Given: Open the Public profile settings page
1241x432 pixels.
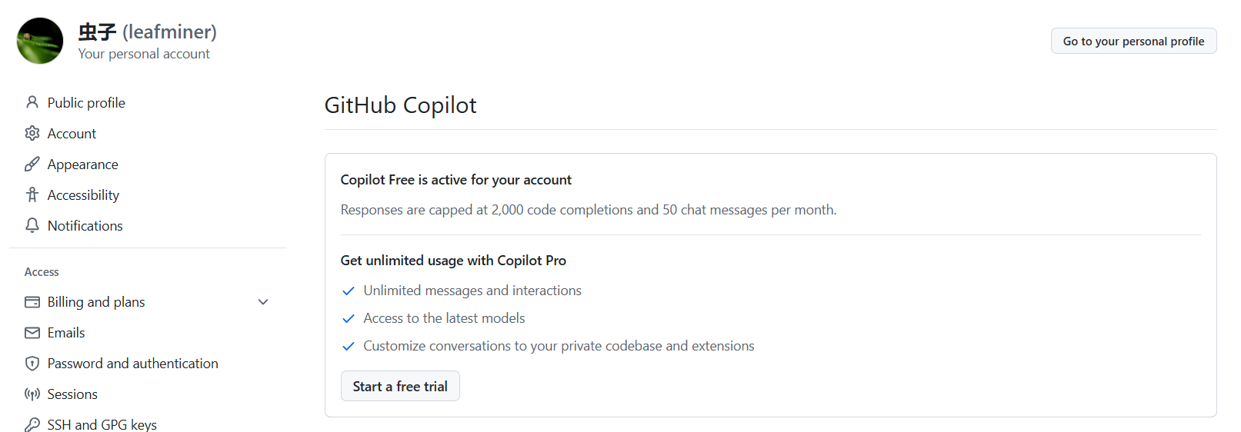Looking at the screenshot, I should pos(86,102).
